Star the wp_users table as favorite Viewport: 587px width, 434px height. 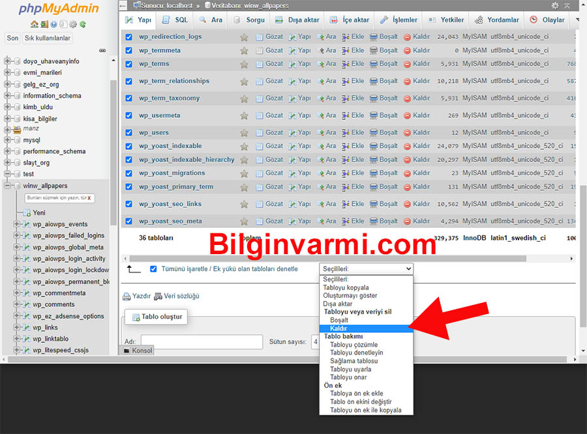coord(244,133)
